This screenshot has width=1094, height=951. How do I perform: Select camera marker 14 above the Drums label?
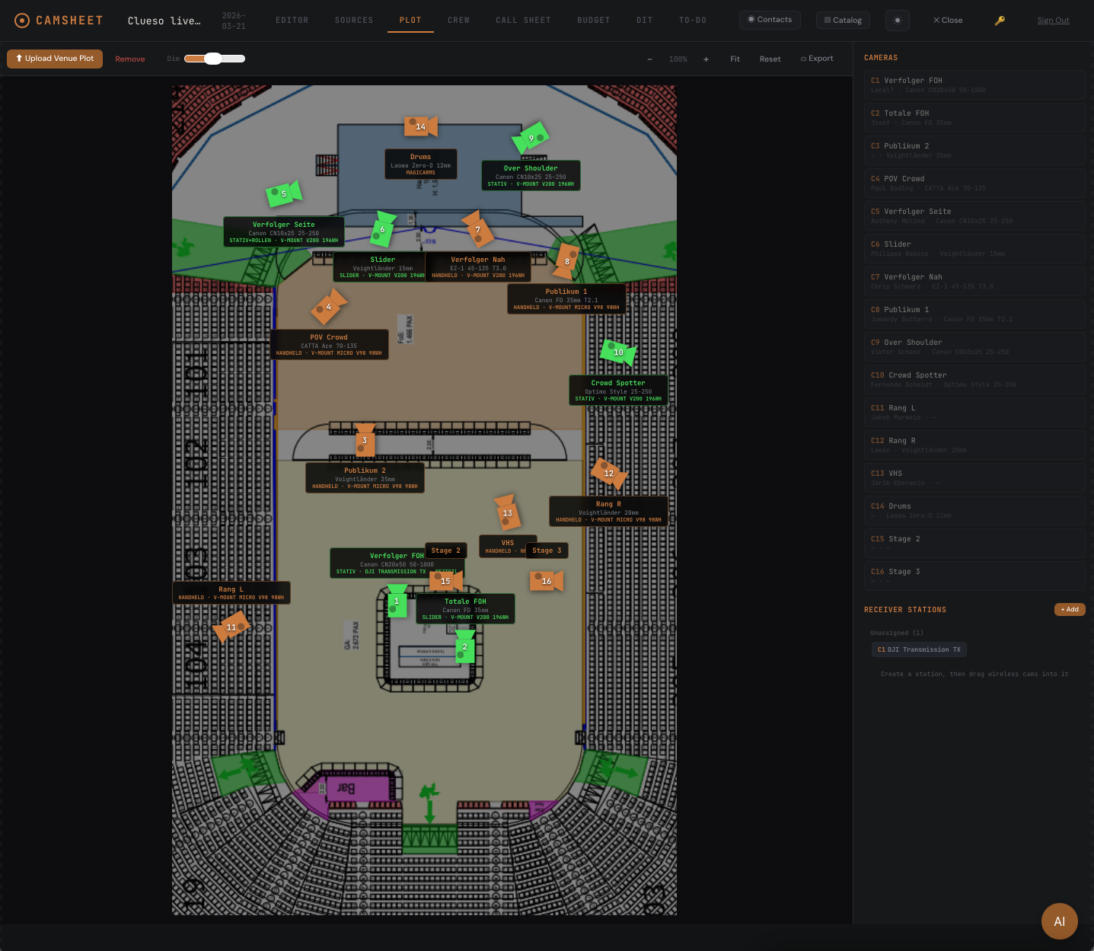click(421, 126)
